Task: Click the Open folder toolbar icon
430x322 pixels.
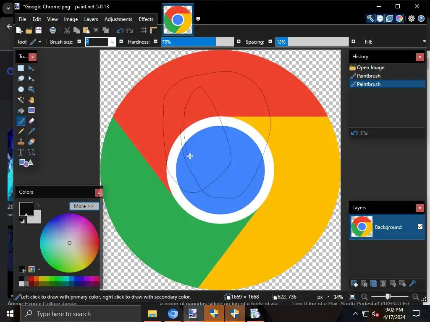Action: pos(29,30)
